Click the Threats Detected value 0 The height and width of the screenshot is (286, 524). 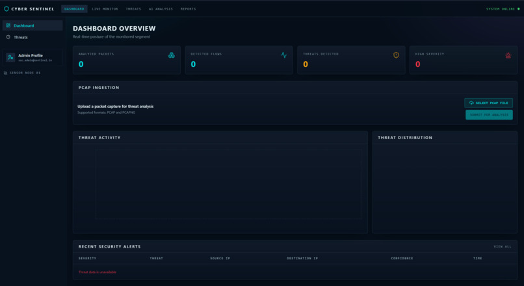[x=306, y=64]
